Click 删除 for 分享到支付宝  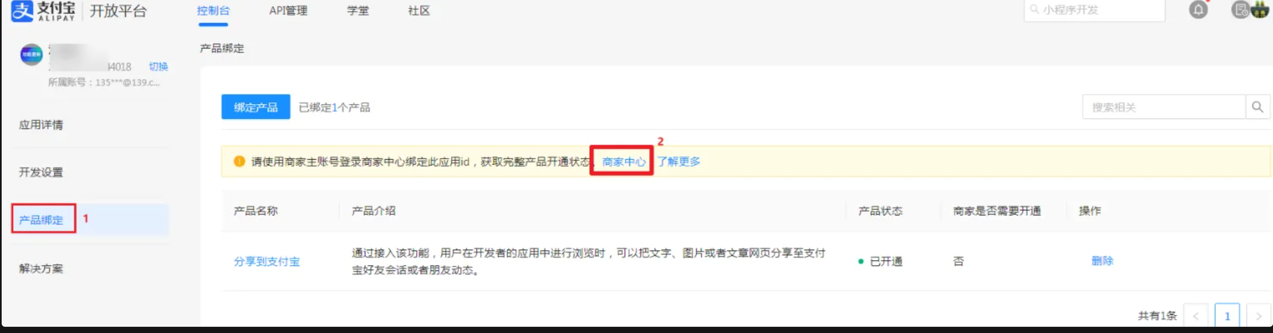point(1102,261)
